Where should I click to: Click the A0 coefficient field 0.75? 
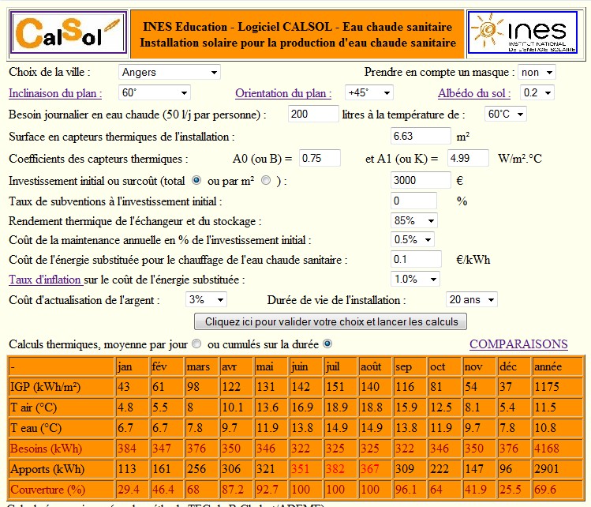(x=320, y=158)
